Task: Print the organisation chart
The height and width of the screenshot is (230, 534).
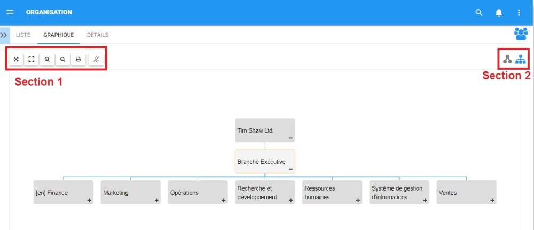Action: 78,59
